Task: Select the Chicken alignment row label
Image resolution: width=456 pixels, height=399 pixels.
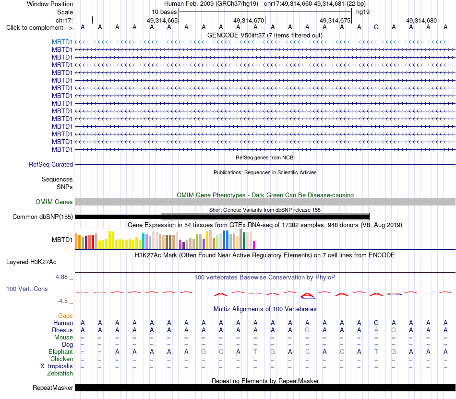Action: 61,359
